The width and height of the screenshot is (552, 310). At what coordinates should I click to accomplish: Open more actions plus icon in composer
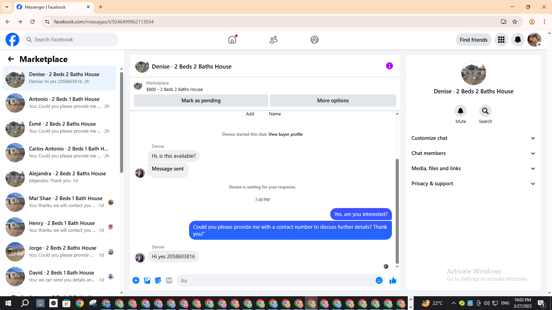tap(136, 280)
